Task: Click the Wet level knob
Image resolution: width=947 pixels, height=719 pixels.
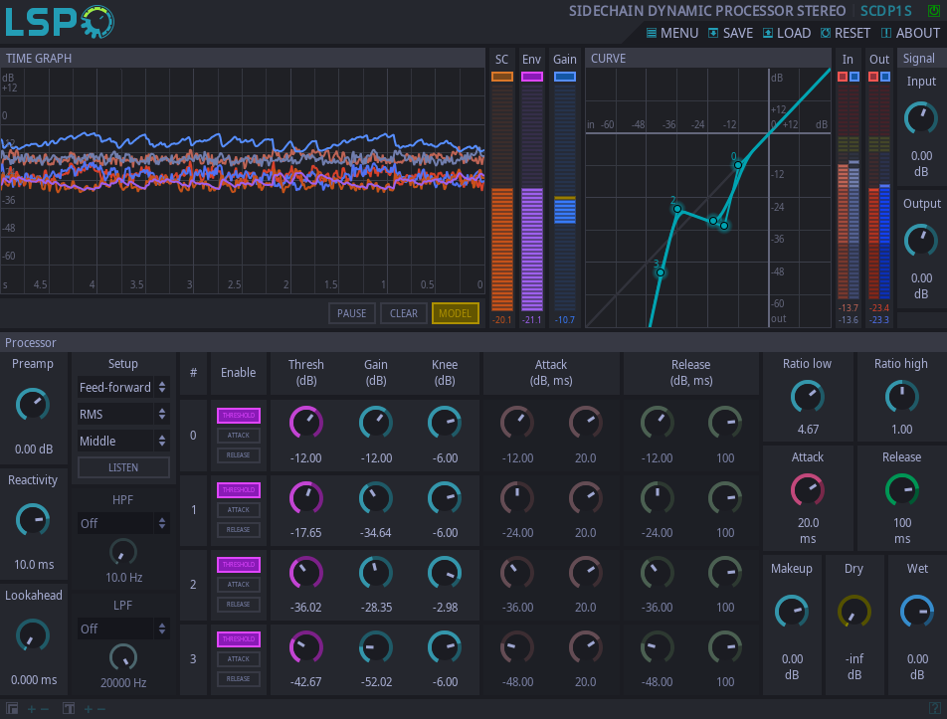Action: (x=917, y=613)
